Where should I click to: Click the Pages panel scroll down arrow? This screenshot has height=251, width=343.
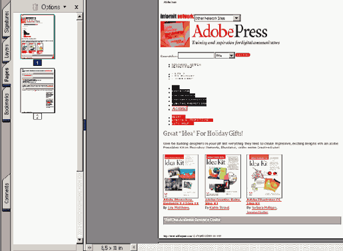coord(80,240)
